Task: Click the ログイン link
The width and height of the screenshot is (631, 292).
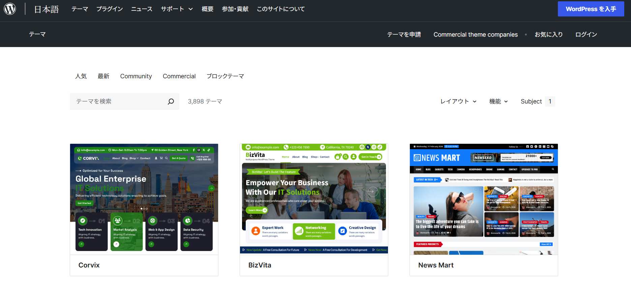Action: [586, 35]
